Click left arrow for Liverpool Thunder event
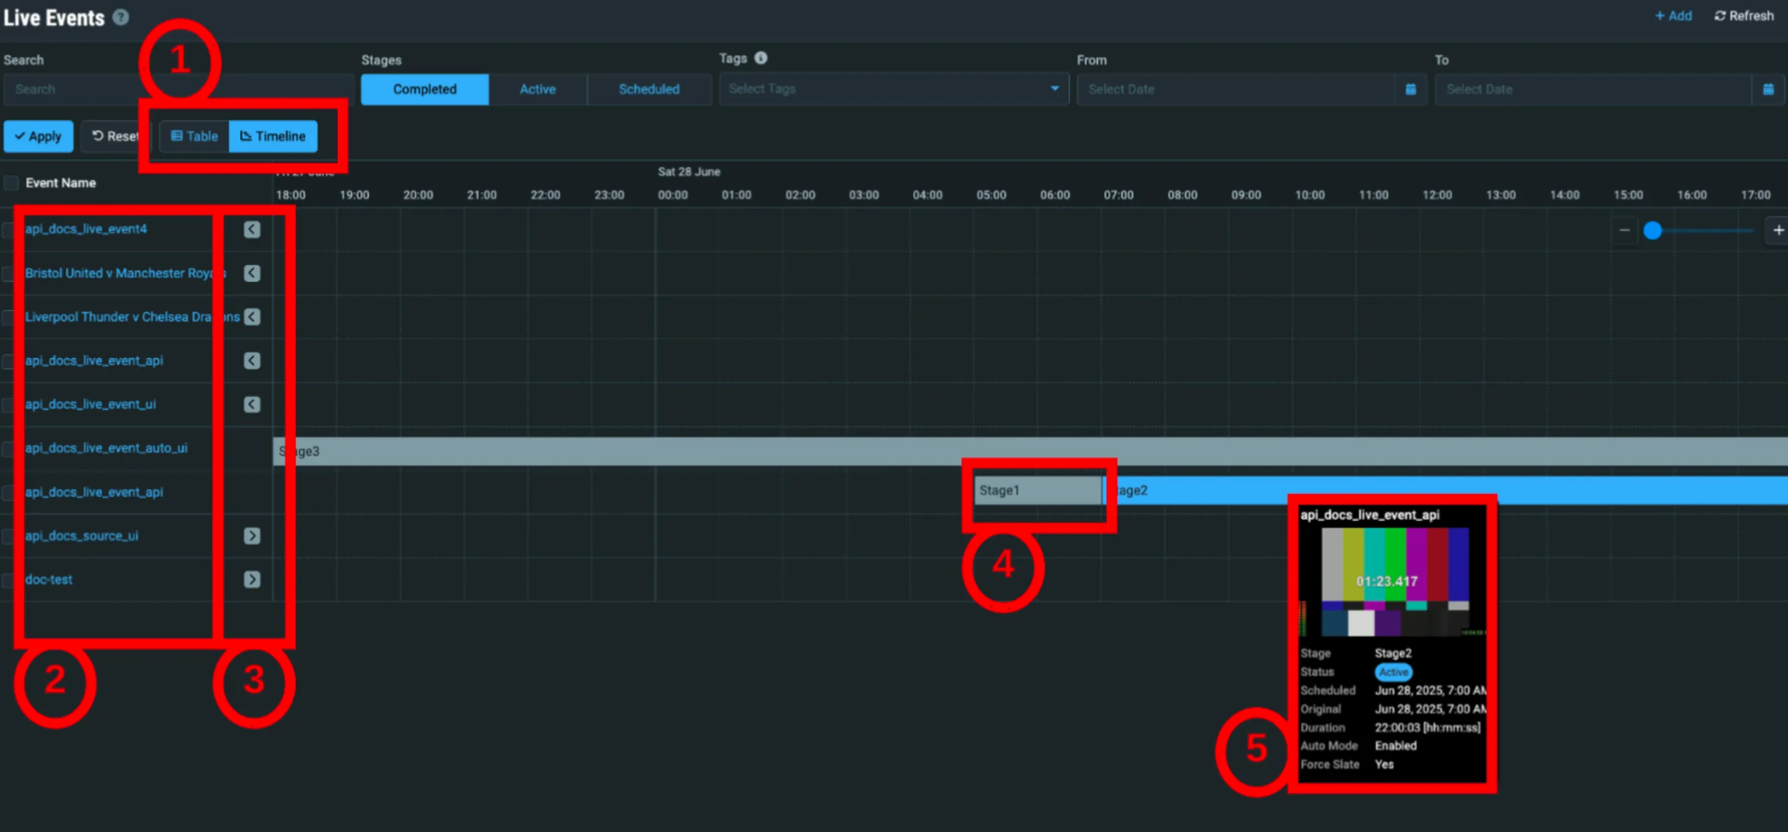Image resolution: width=1788 pixels, height=832 pixels. (252, 317)
